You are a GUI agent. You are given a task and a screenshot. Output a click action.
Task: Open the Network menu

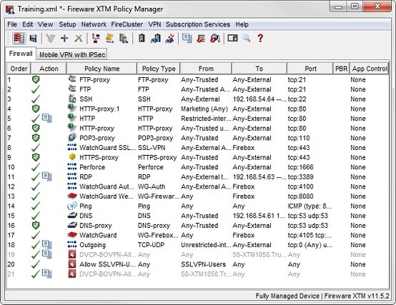[94, 24]
